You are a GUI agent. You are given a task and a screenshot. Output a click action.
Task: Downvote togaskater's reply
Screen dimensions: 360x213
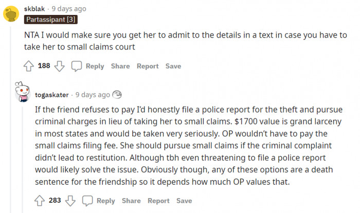click(x=70, y=201)
